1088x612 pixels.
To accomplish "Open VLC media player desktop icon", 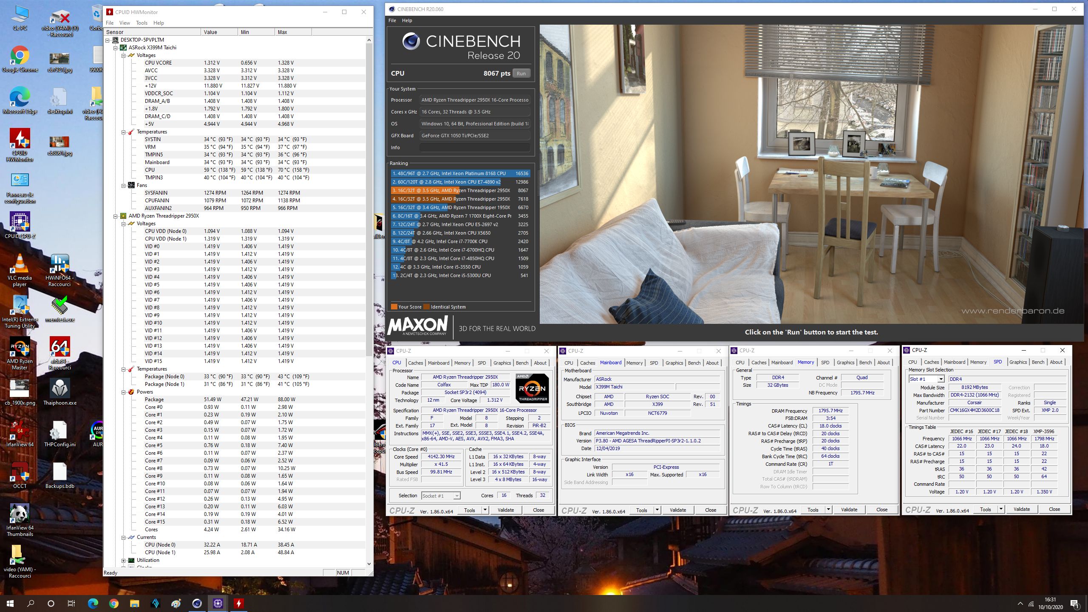I will pos(20,270).
